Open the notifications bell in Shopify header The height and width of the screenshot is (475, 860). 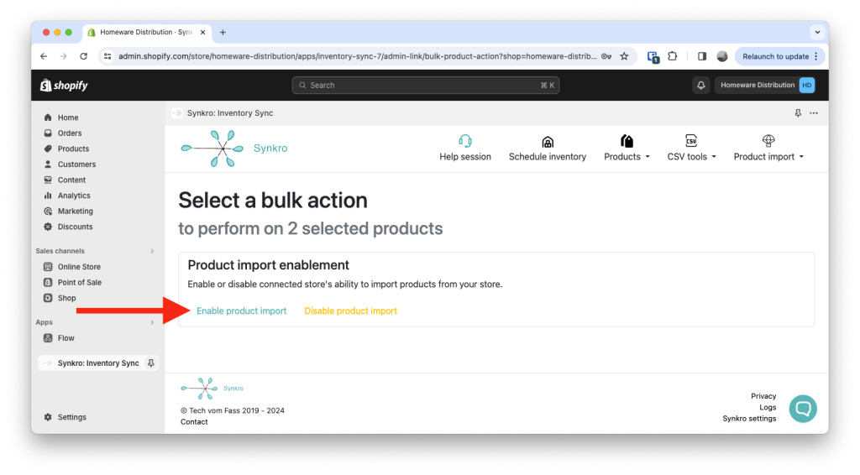click(700, 86)
